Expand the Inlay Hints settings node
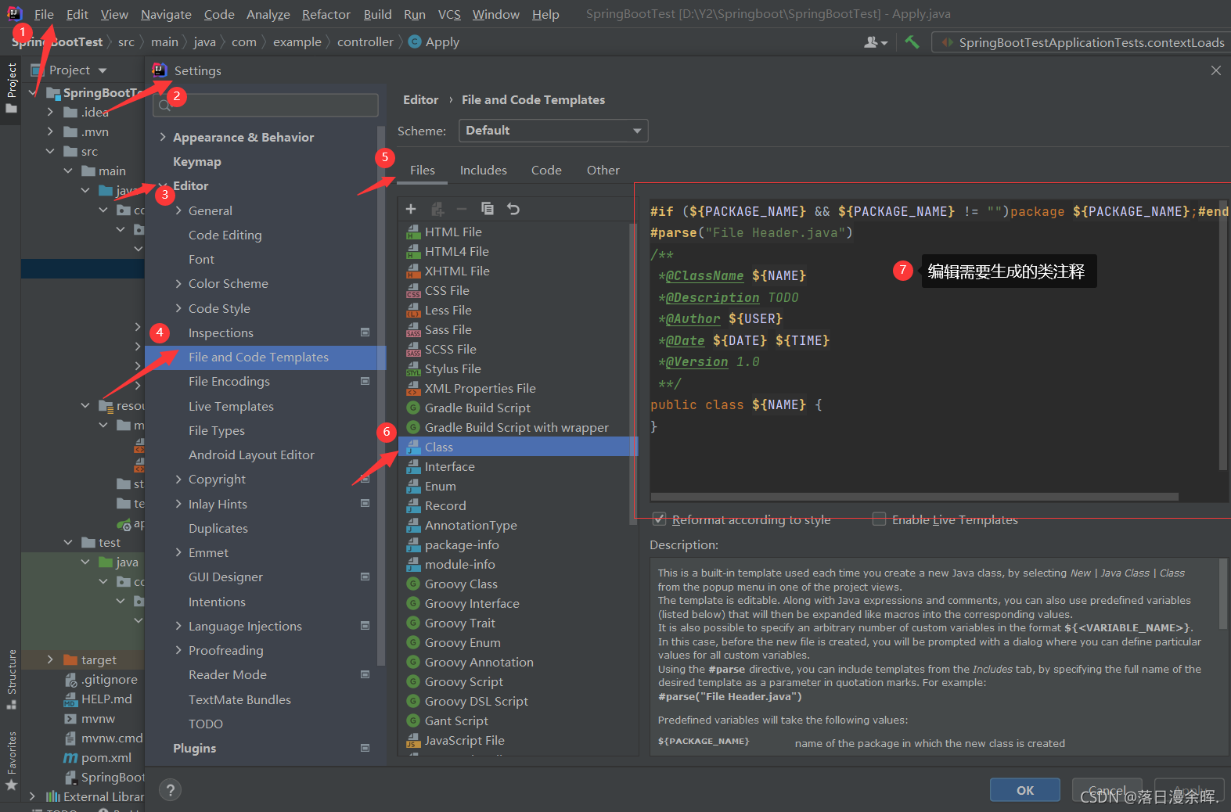The height and width of the screenshot is (812, 1231). [x=178, y=504]
